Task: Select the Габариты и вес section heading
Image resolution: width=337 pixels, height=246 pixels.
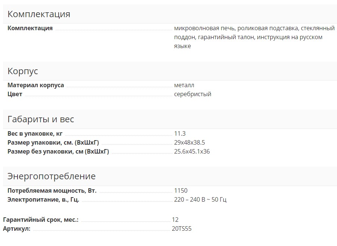Action: (41, 119)
